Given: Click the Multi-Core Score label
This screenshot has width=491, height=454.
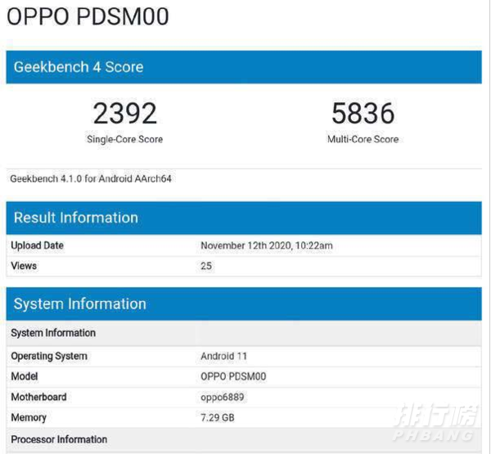Looking at the screenshot, I should tap(363, 139).
